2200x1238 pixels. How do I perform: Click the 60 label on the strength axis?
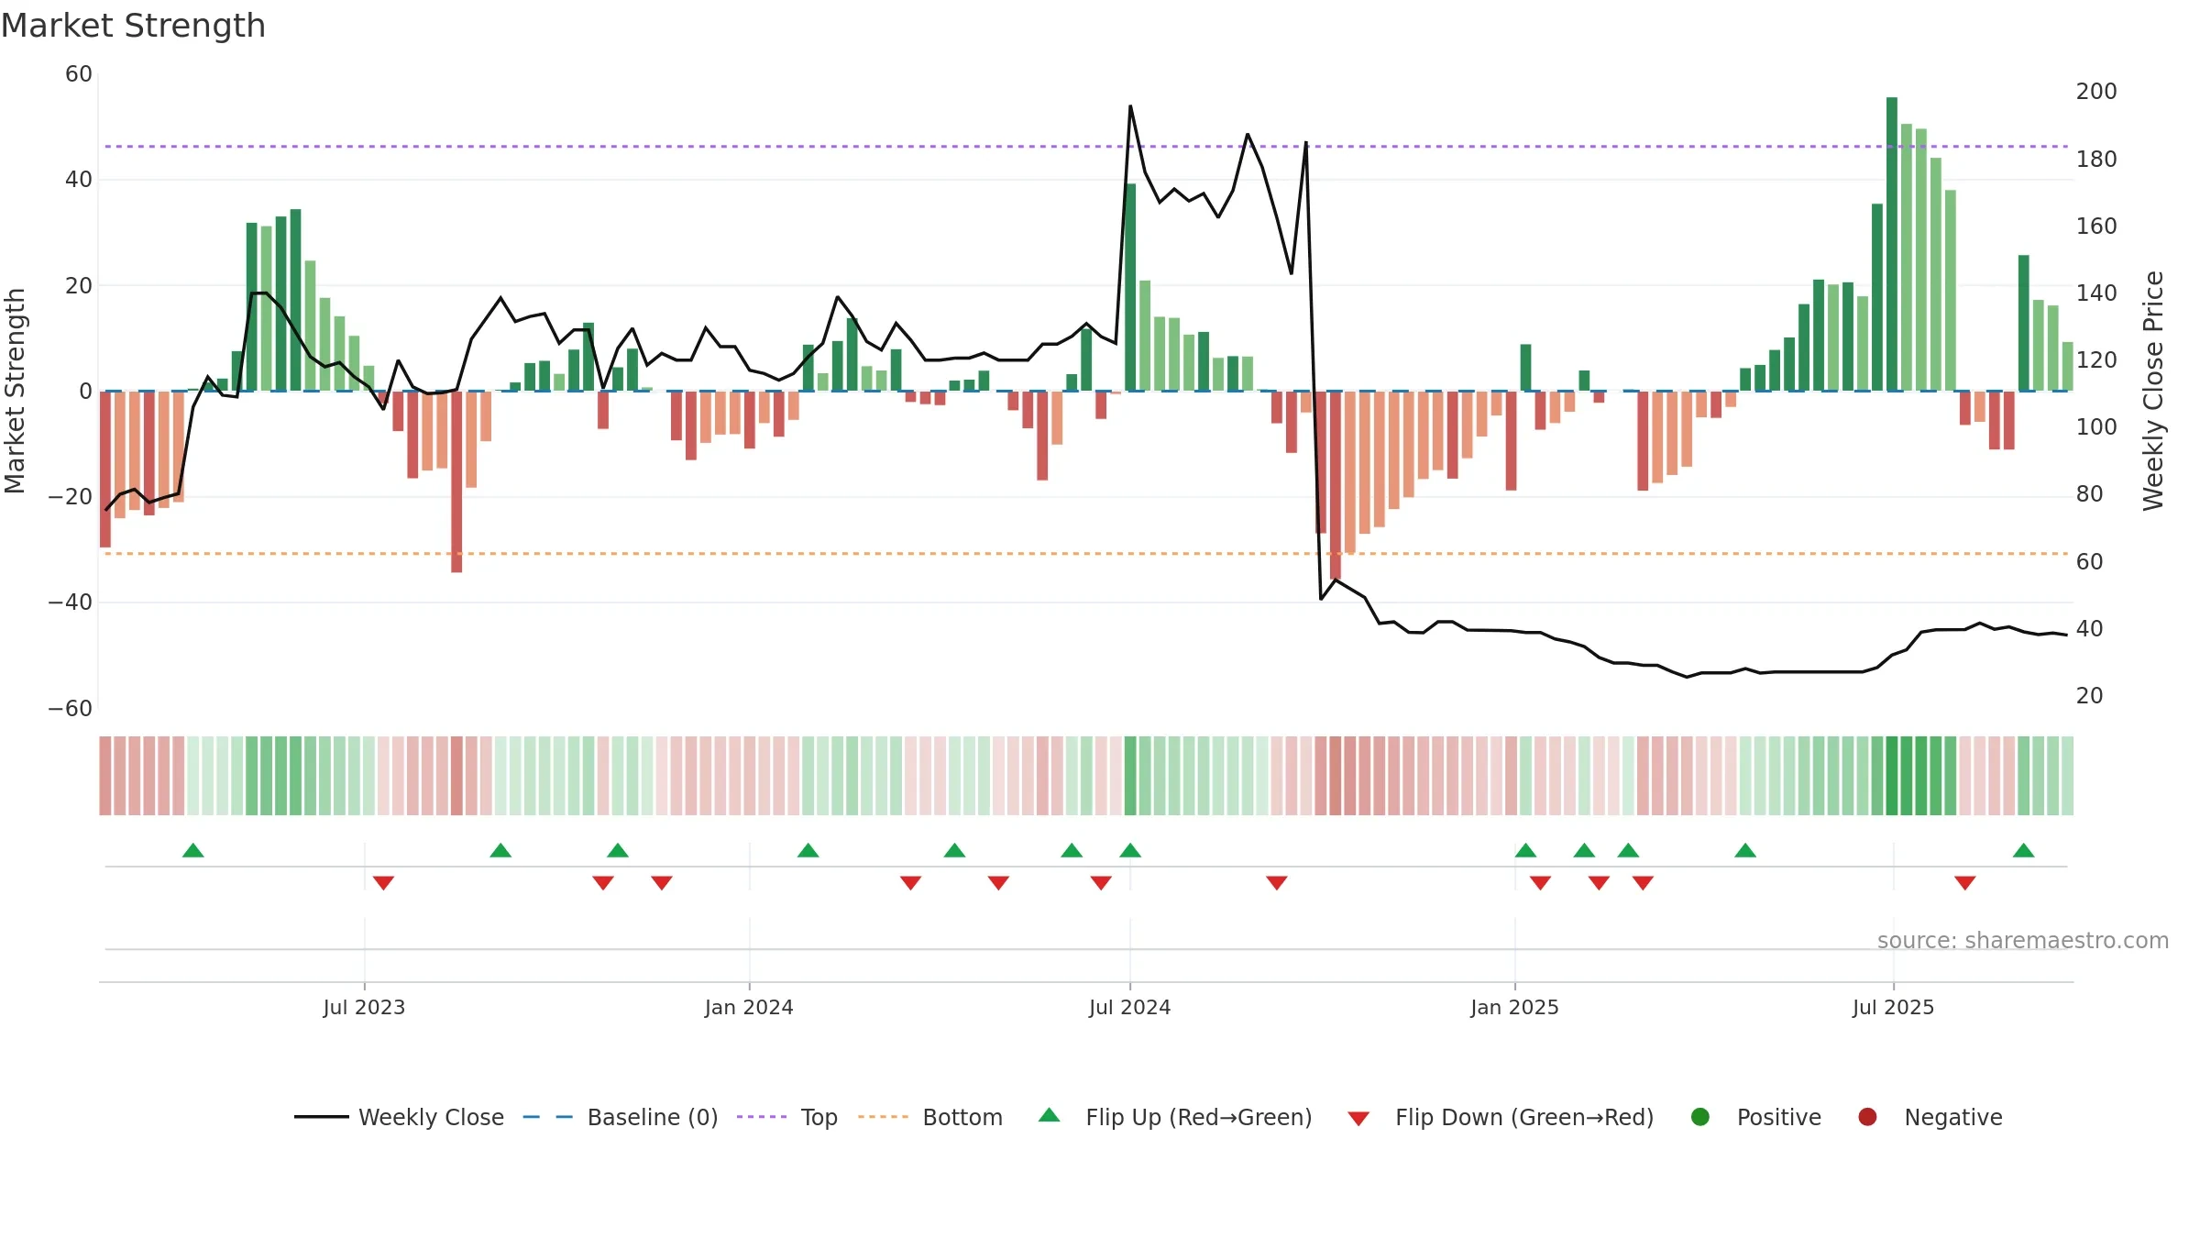(x=79, y=74)
